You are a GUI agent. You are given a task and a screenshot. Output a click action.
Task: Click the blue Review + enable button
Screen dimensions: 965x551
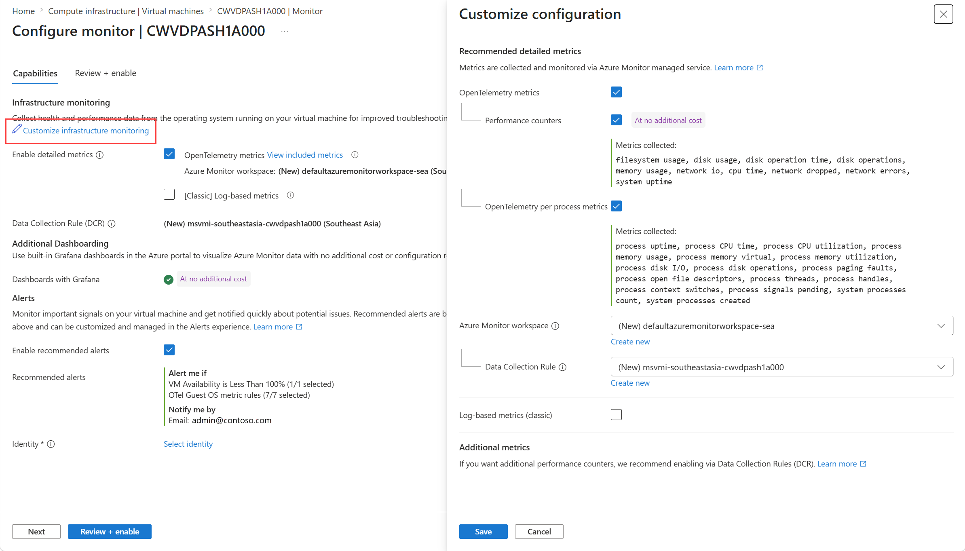pyautogui.click(x=110, y=532)
